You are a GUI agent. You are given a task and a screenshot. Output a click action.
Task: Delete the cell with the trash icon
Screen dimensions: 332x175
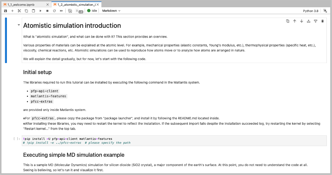point(322,21)
